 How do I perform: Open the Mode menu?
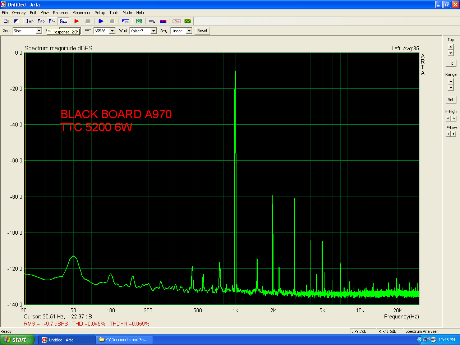pos(127,13)
